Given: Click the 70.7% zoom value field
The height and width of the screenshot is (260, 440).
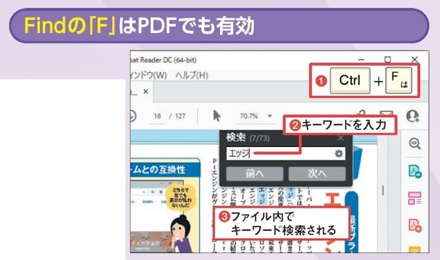Looking at the screenshot, I should click(249, 116).
